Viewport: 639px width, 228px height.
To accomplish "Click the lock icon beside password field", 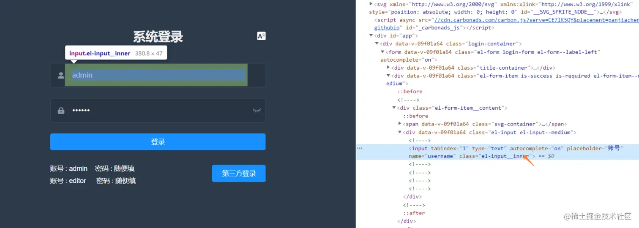I will (61, 111).
